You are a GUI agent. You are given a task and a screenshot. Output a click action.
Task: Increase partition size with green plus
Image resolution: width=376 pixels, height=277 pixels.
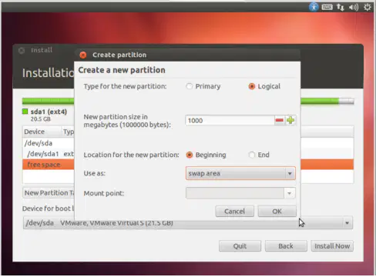290,120
